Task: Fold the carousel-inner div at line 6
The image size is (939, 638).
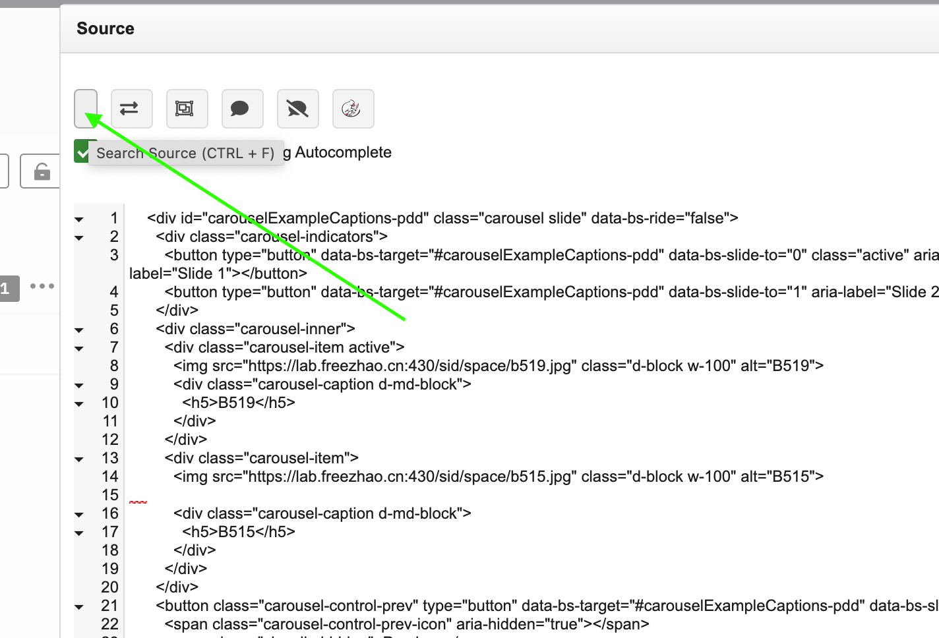Action: 79,330
